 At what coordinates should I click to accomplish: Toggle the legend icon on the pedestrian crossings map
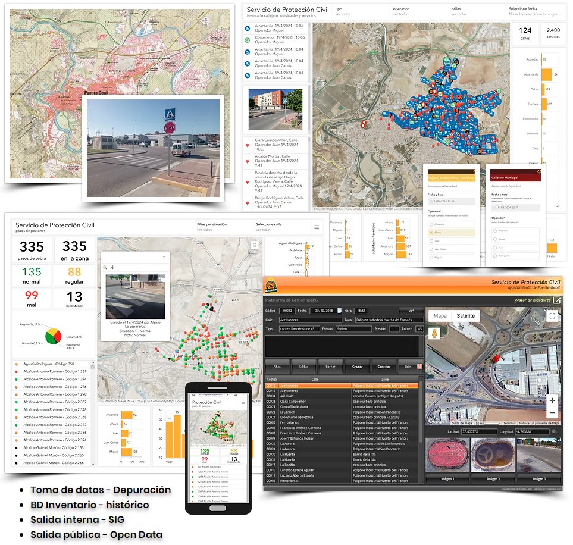(255, 245)
